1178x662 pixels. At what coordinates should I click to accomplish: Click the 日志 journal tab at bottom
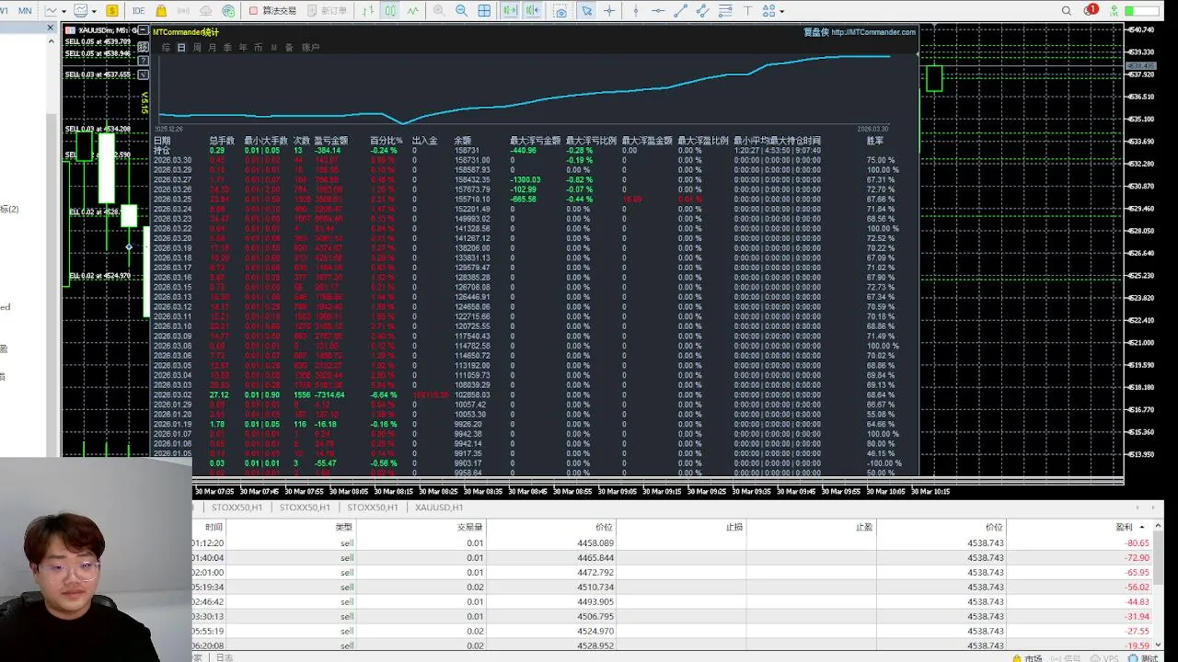point(225,657)
